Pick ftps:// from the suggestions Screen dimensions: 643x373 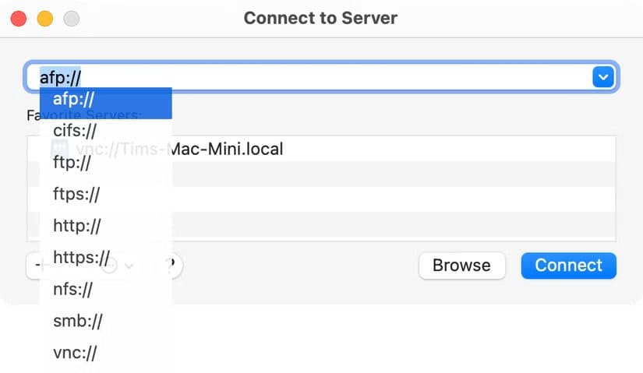click(x=106, y=195)
